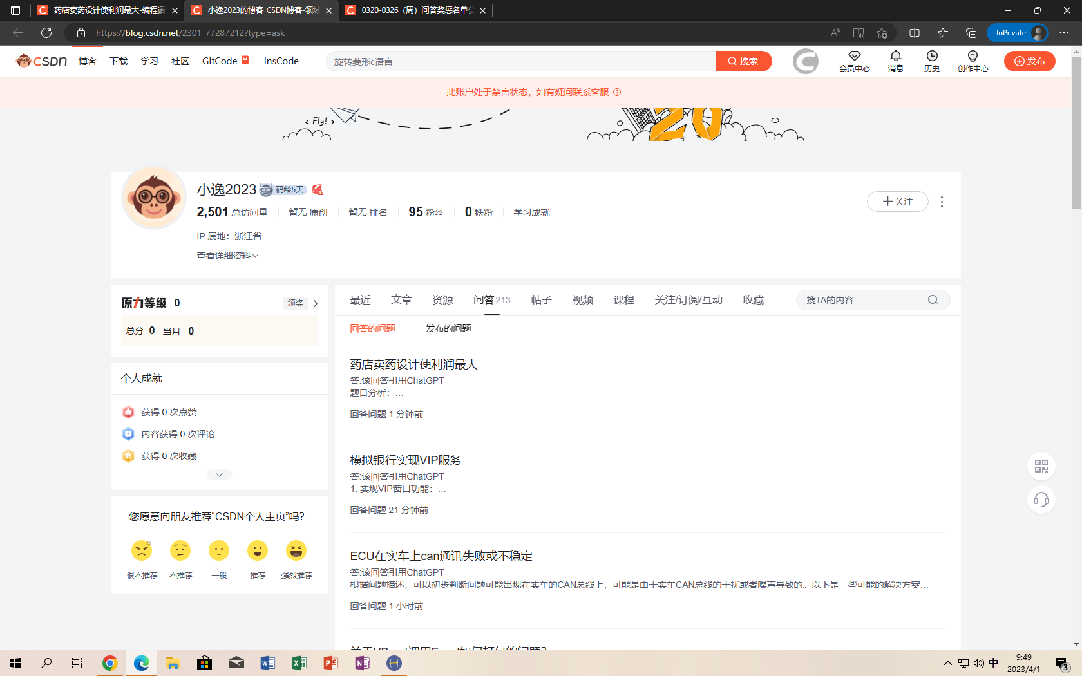Click the 关注 follow button
The width and height of the screenshot is (1082, 676).
coord(897,202)
